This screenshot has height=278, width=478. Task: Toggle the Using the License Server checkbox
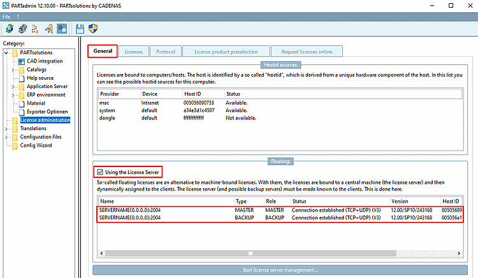point(100,172)
